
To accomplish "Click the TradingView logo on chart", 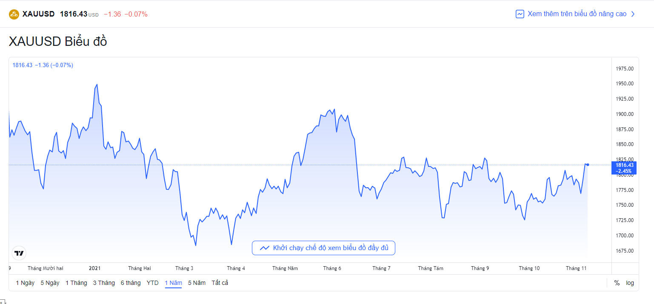I will [19, 253].
